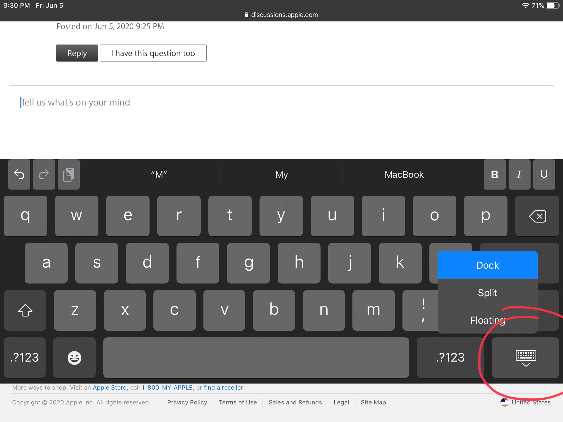Tap the undo arrow on keyboard toolbar

pos(19,174)
